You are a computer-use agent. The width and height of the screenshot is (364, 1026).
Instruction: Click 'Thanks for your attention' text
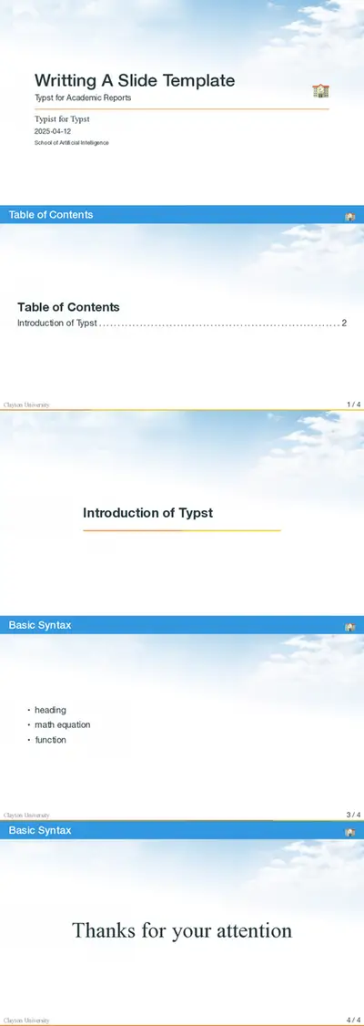[182, 929]
